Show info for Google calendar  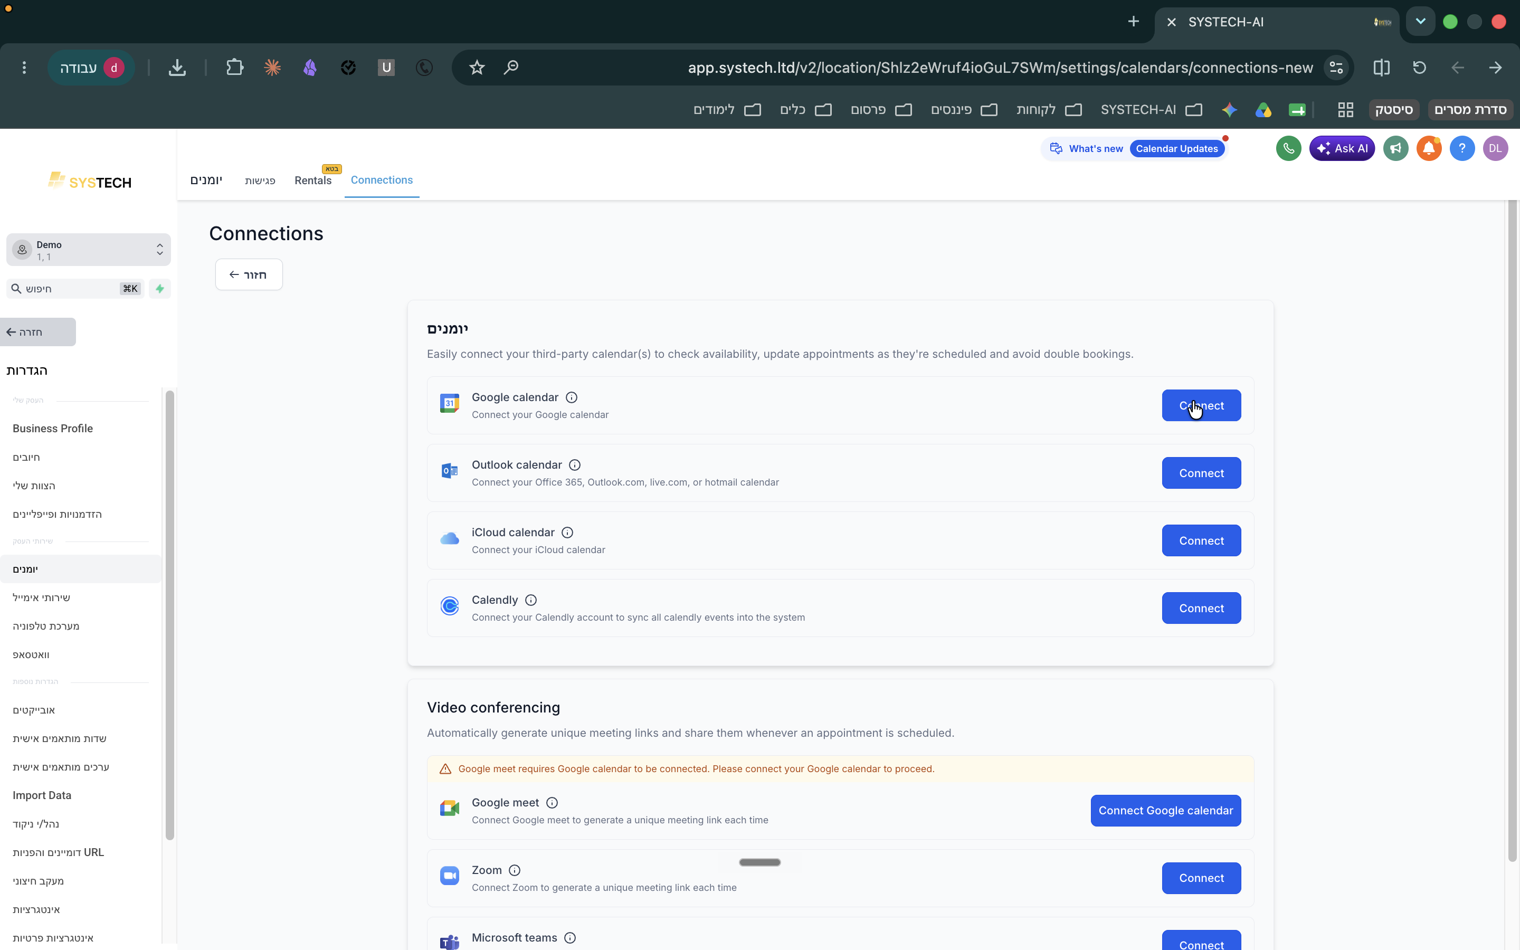click(x=572, y=397)
